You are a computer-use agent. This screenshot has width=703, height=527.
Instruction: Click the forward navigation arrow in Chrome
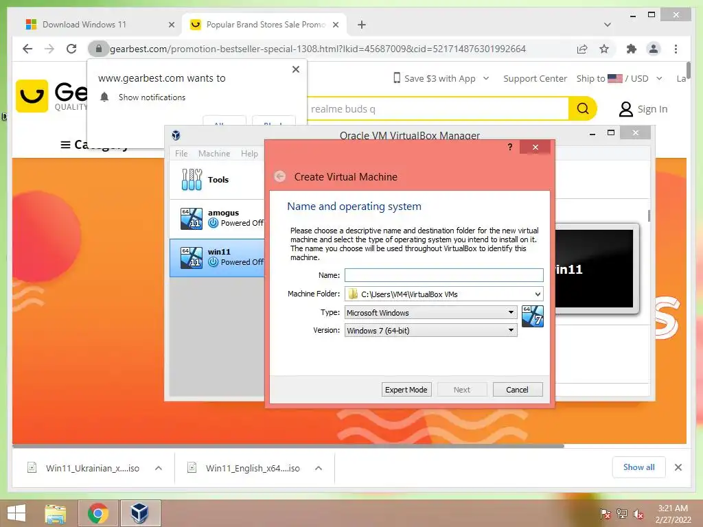click(49, 49)
